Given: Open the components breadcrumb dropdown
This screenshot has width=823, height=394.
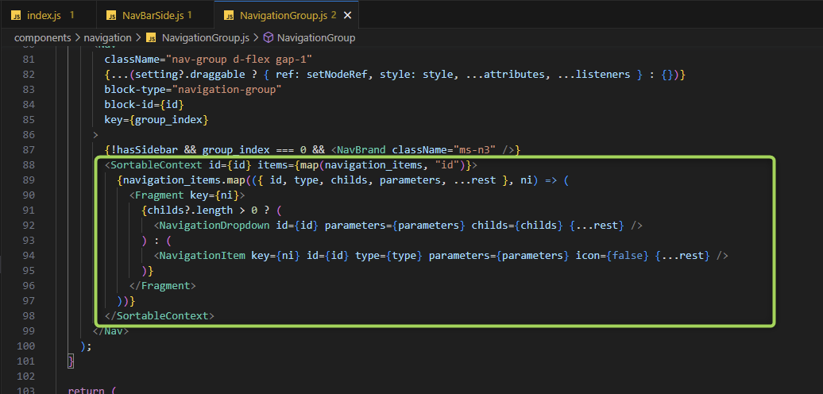Looking at the screenshot, I should click(42, 37).
